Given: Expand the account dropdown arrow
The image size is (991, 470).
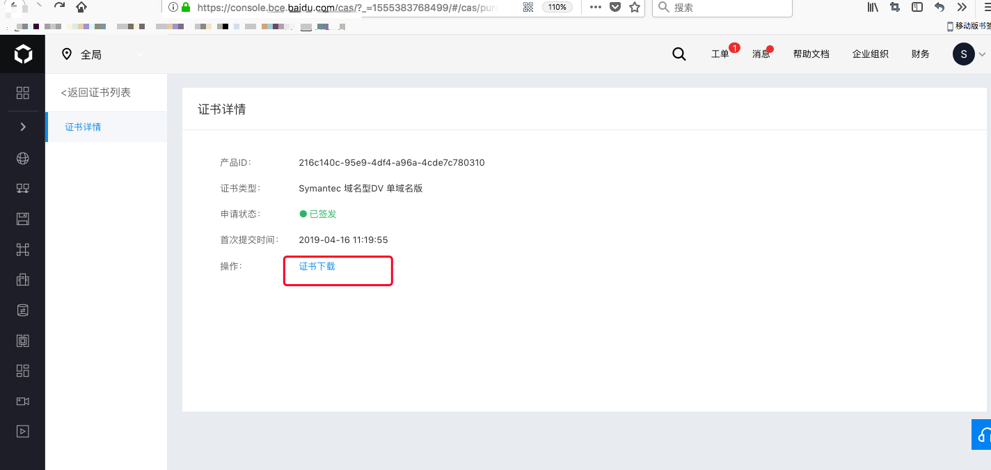Looking at the screenshot, I should tap(983, 54).
